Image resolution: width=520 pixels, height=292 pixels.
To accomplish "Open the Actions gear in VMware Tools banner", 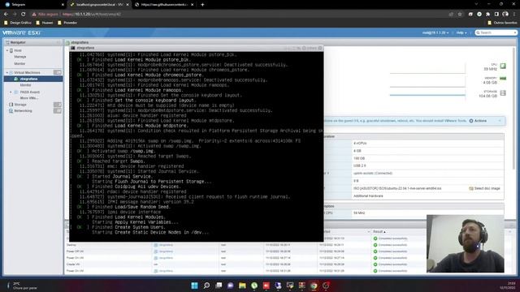I will [x=478, y=121].
